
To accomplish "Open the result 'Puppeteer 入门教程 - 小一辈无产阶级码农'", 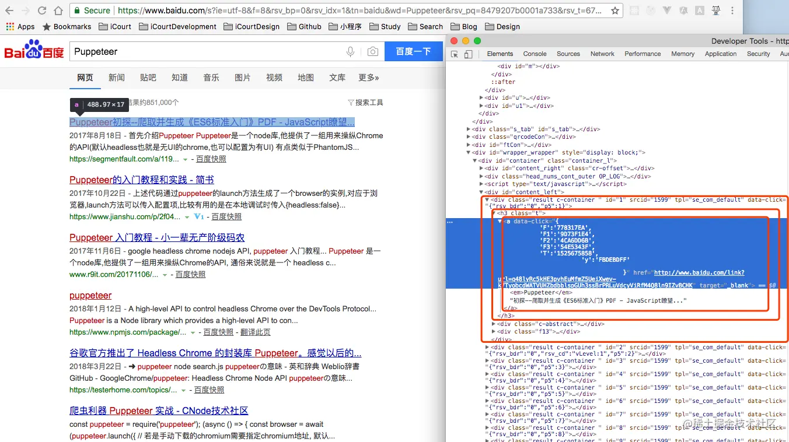I will 157,237.
